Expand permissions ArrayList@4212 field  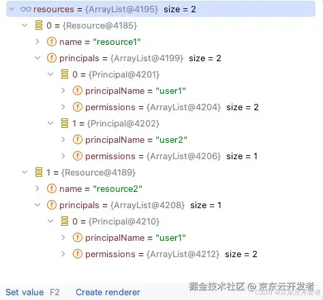pos(63,254)
